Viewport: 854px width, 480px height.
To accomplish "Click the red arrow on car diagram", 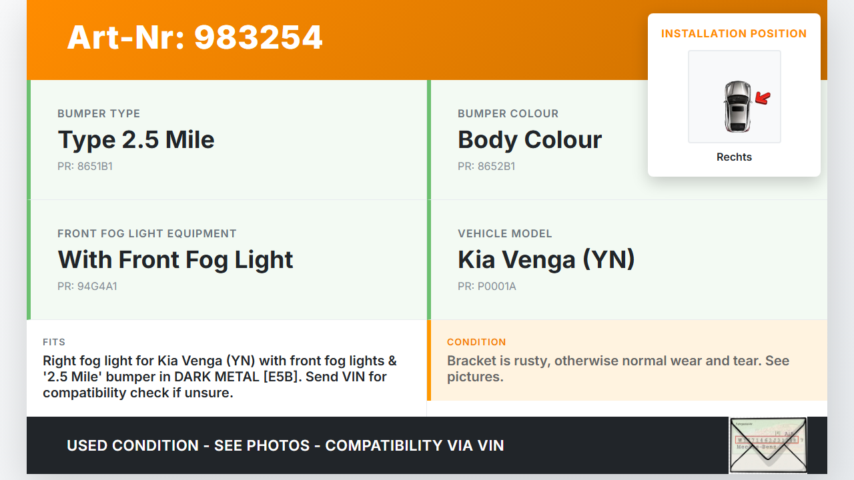I will (x=762, y=99).
